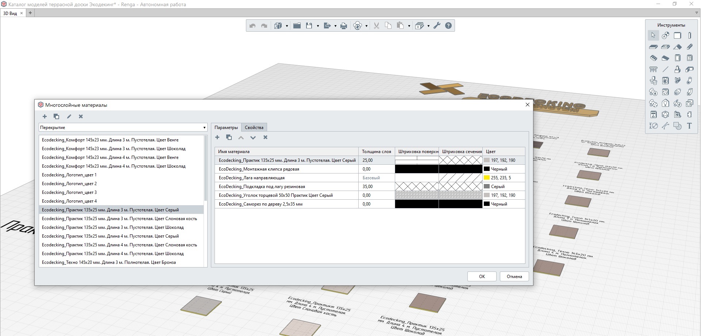This screenshot has height=336, width=702.
Task: Click the materials list vertical scrollbar
Action: pos(205,168)
